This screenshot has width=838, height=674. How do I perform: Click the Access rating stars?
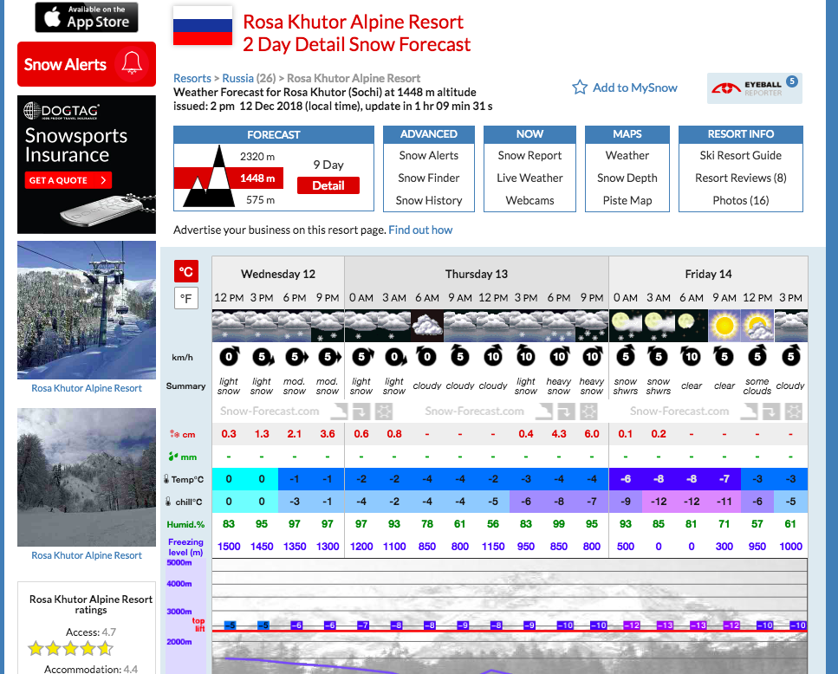[x=70, y=648]
